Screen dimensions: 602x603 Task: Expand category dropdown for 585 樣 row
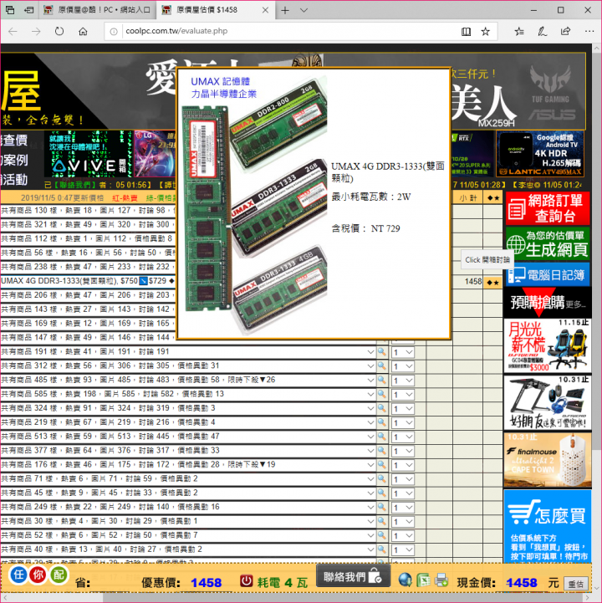click(x=370, y=394)
